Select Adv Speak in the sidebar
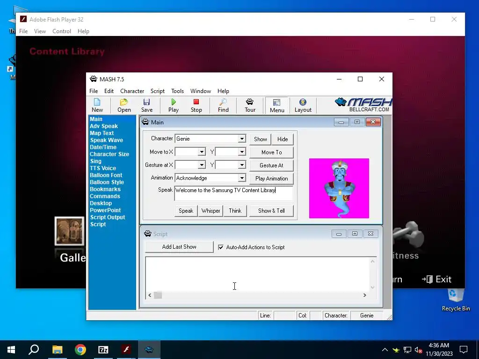The image size is (479, 359). click(103, 126)
